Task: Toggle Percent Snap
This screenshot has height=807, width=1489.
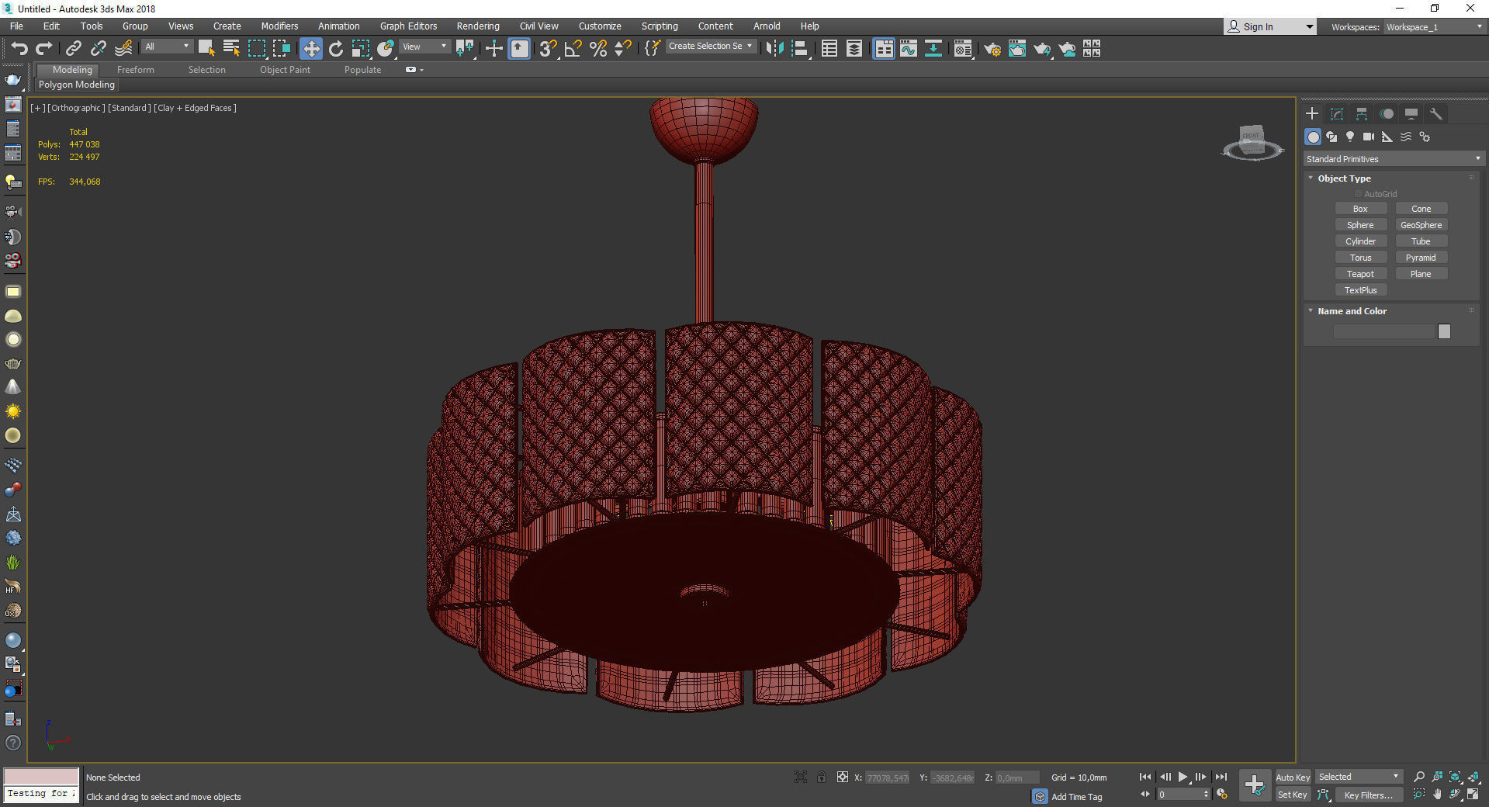Action: (598, 49)
